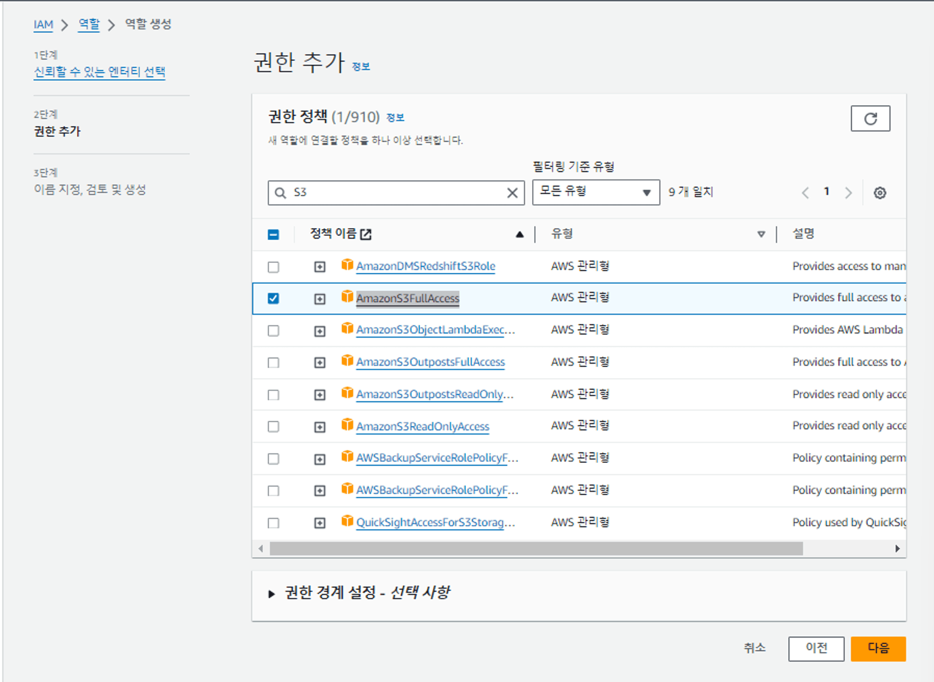Click the policy name external link icon

pyautogui.click(x=366, y=234)
